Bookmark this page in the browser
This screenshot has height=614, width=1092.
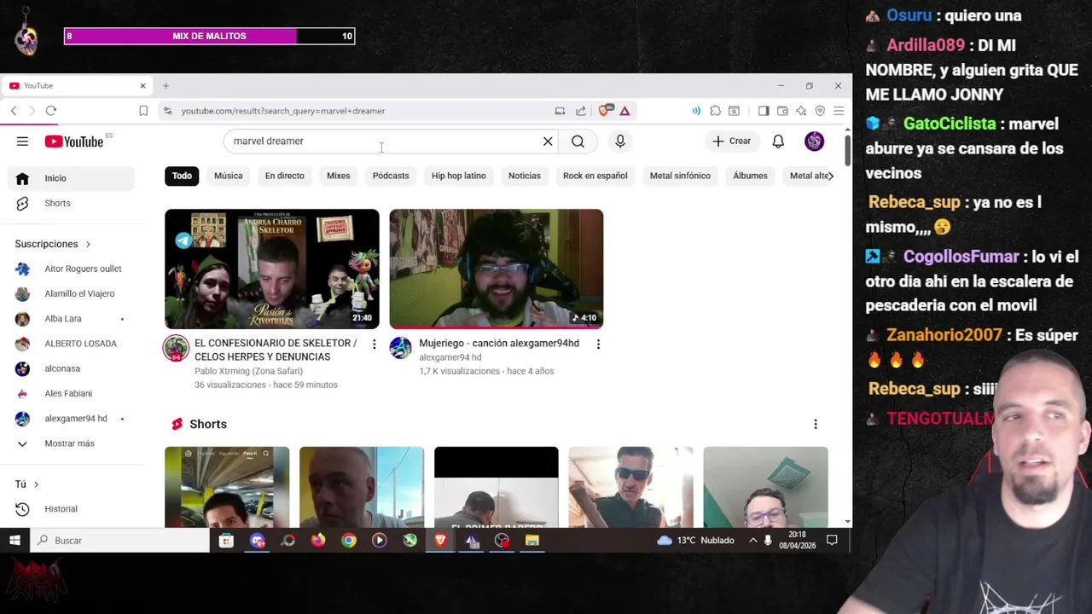click(x=143, y=111)
